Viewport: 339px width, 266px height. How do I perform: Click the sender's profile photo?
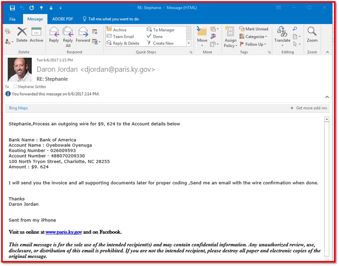tap(20, 70)
